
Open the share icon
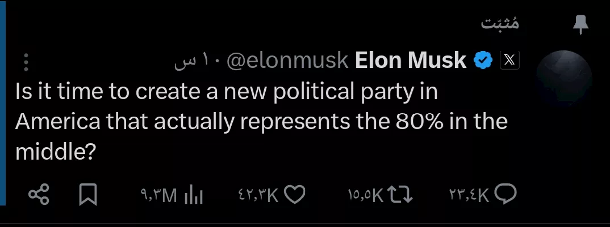(39, 195)
